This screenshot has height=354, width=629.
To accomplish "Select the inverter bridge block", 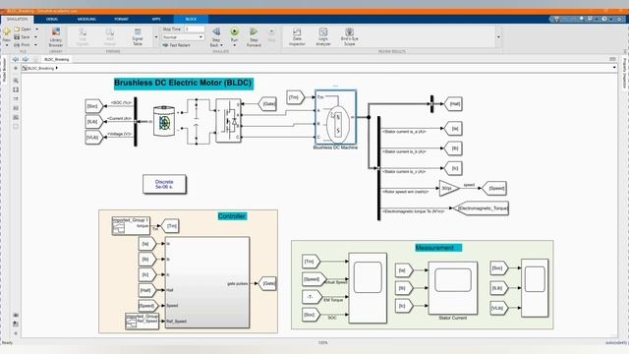I will click(x=228, y=121).
